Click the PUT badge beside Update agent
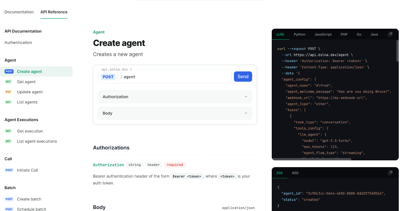This screenshot has height=211, width=403. [8, 92]
